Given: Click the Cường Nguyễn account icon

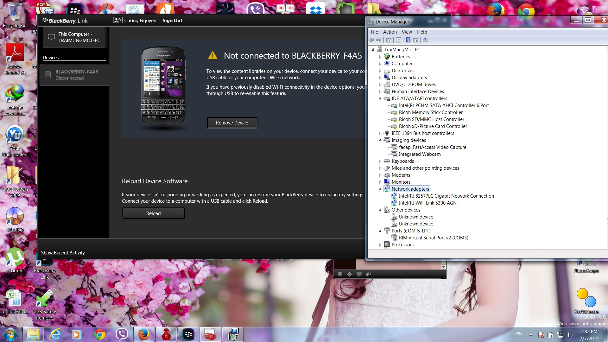Looking at the screenshot, I should 117,20.
